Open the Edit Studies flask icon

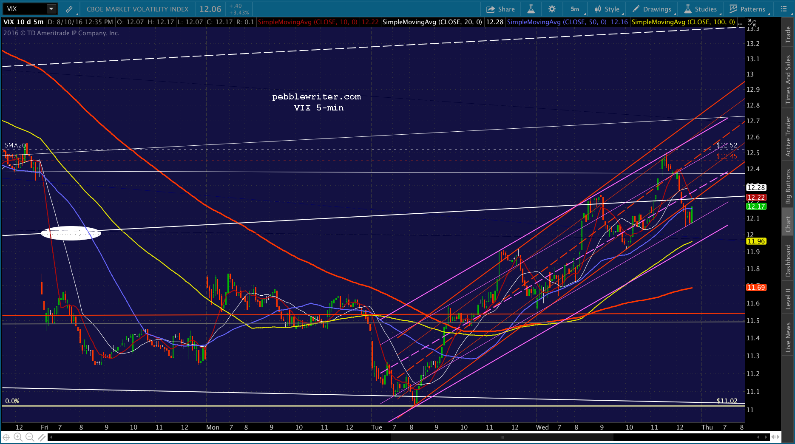pyautogui.click(x=531, y=9)
